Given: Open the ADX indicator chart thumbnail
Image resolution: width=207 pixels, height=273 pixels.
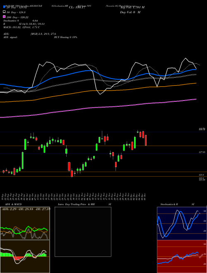Looking at the screenshot, I should point(25,223).
